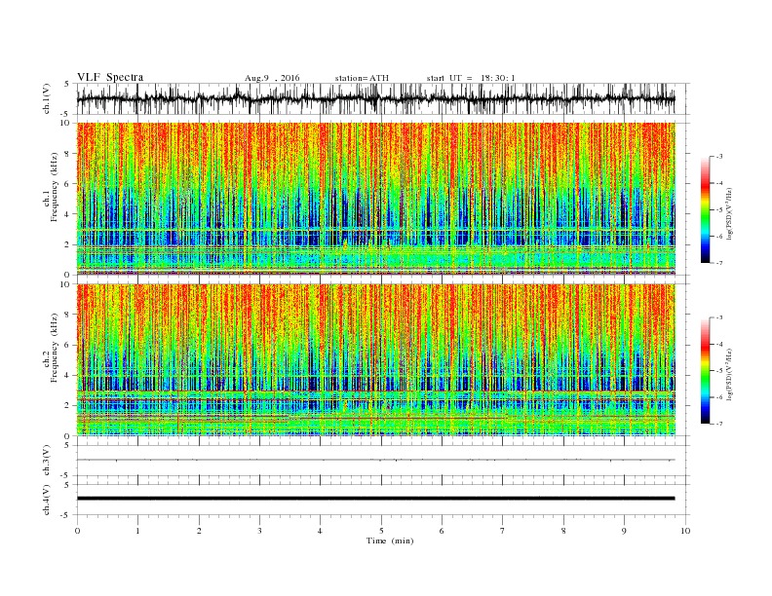Viewport: 772px width, 596px height.
Task: Click the ch.2 "Frequency (kHz)" axis label
Action: pos(55,349)
